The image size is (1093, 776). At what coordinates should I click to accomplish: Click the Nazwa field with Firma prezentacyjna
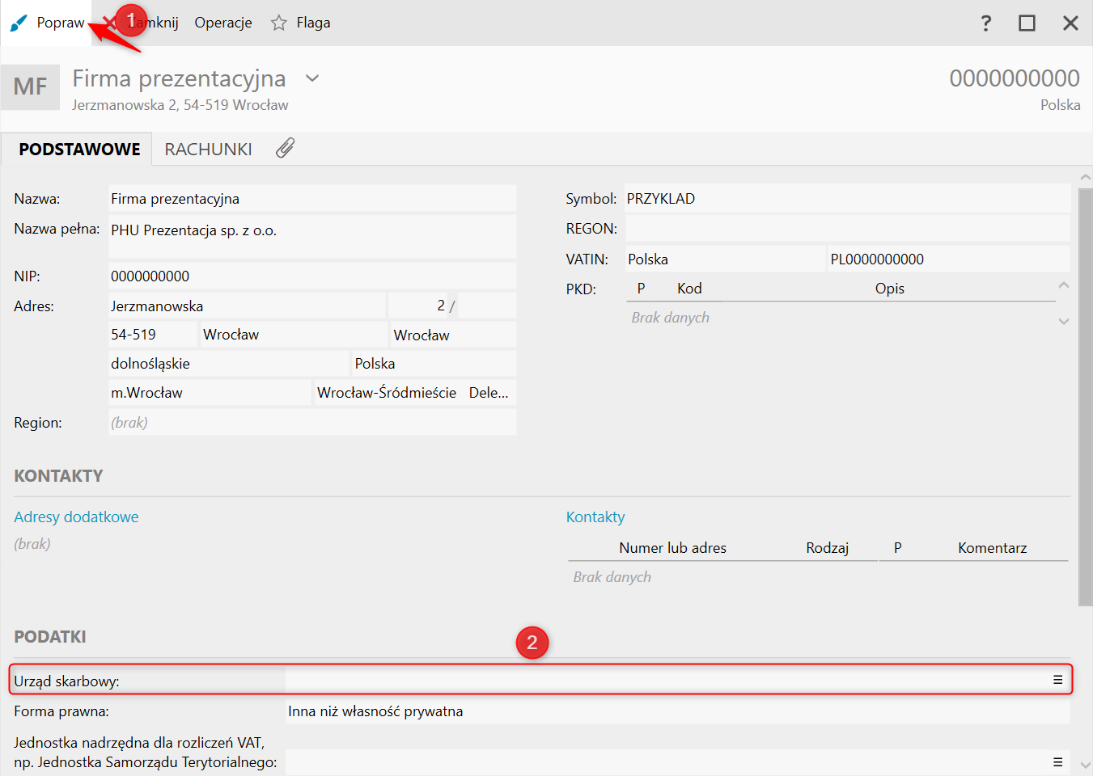tap(312, 199)
